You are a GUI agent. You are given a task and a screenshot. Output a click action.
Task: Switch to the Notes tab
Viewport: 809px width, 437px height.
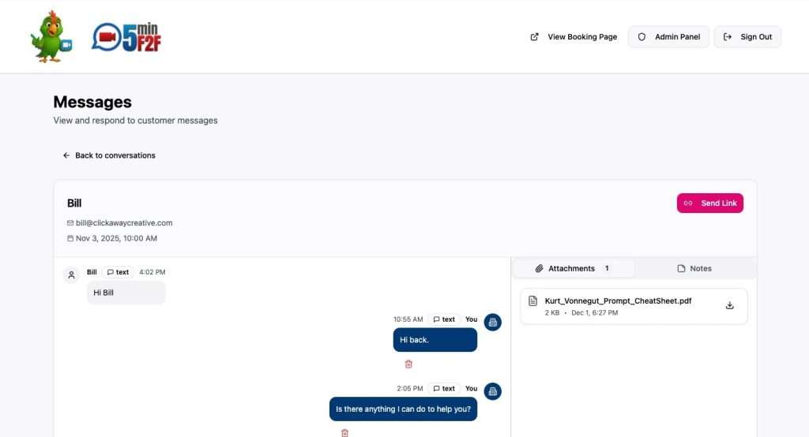(x=694, y=268)
